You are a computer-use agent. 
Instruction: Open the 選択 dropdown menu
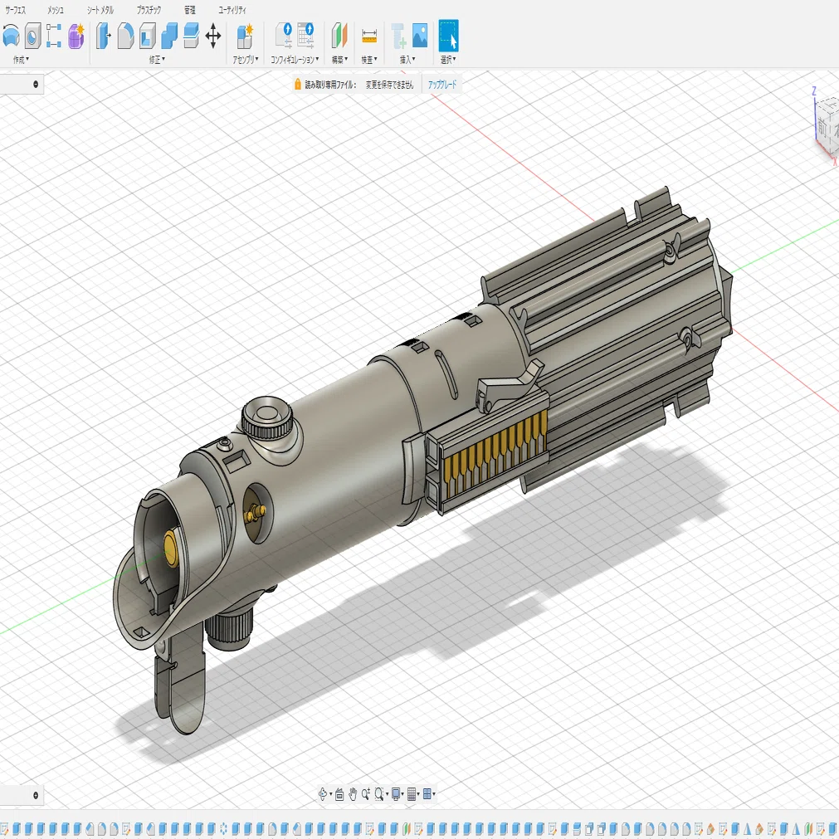point(448,60)
